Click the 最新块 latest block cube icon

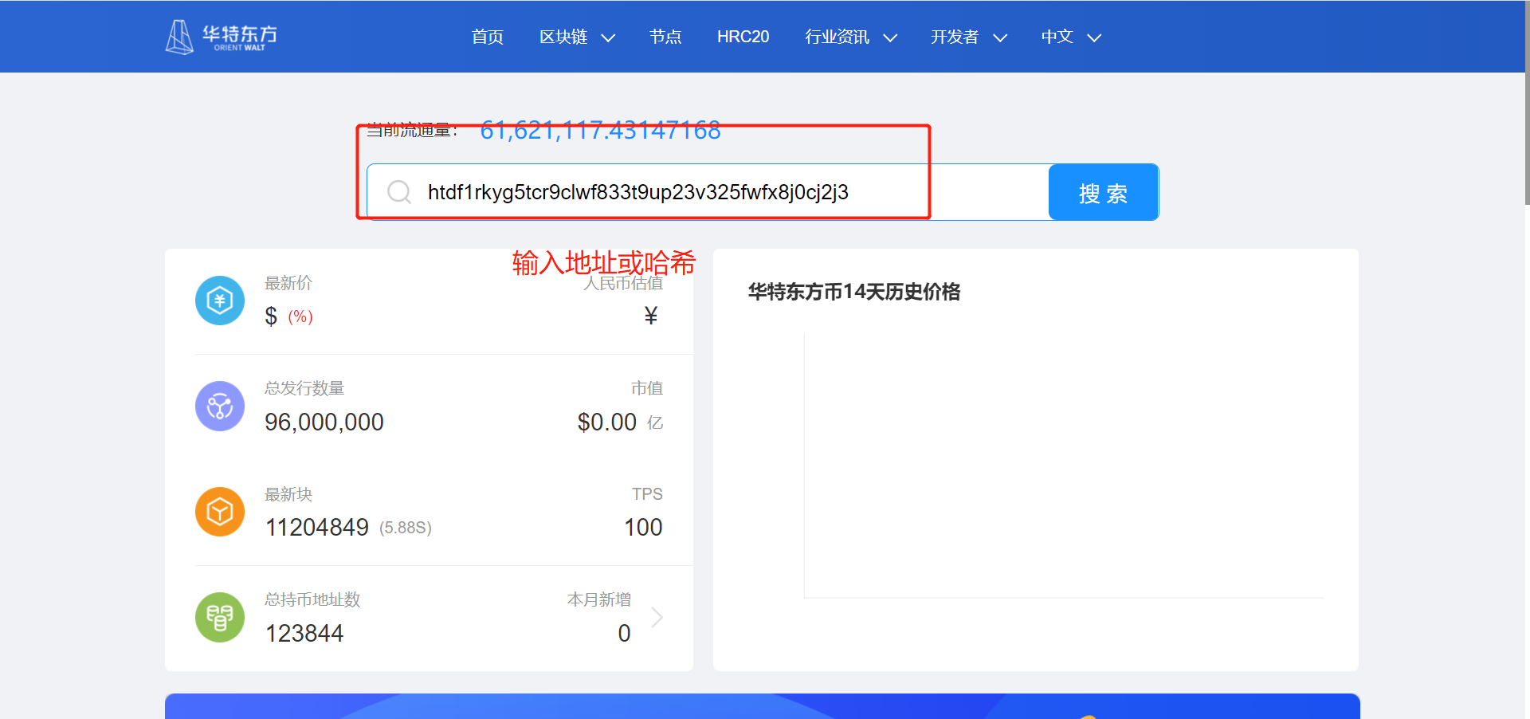click(219, 511)
